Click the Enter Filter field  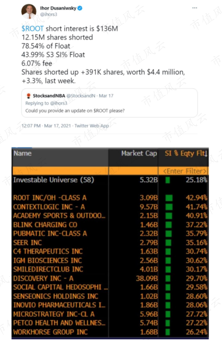click(x=183, y=171)
